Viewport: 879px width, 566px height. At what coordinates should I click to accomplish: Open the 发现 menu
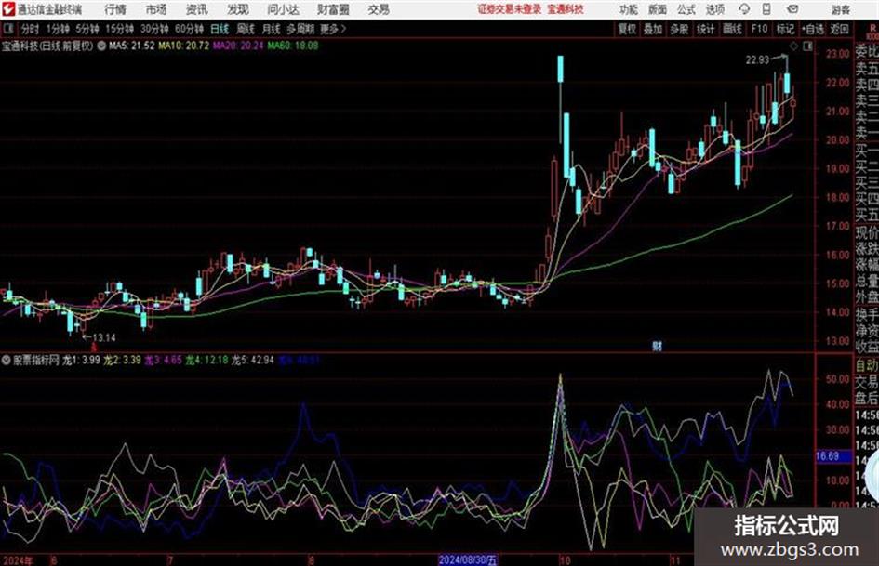click(x=238, y=9)
